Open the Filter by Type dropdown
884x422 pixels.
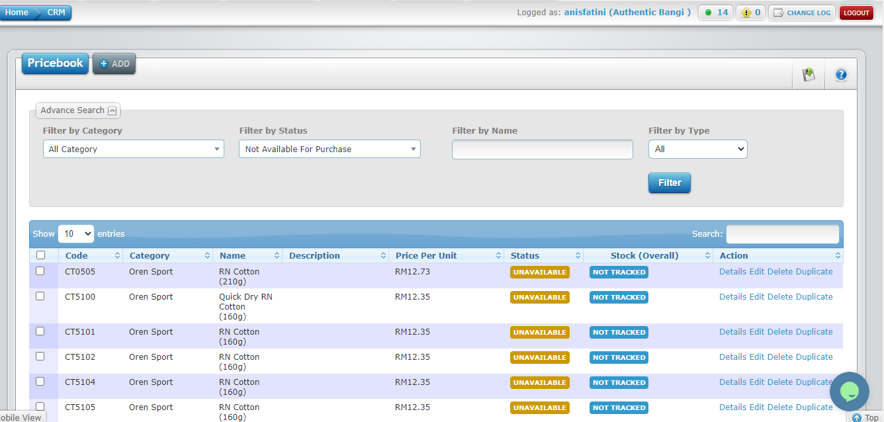[698, 149]
